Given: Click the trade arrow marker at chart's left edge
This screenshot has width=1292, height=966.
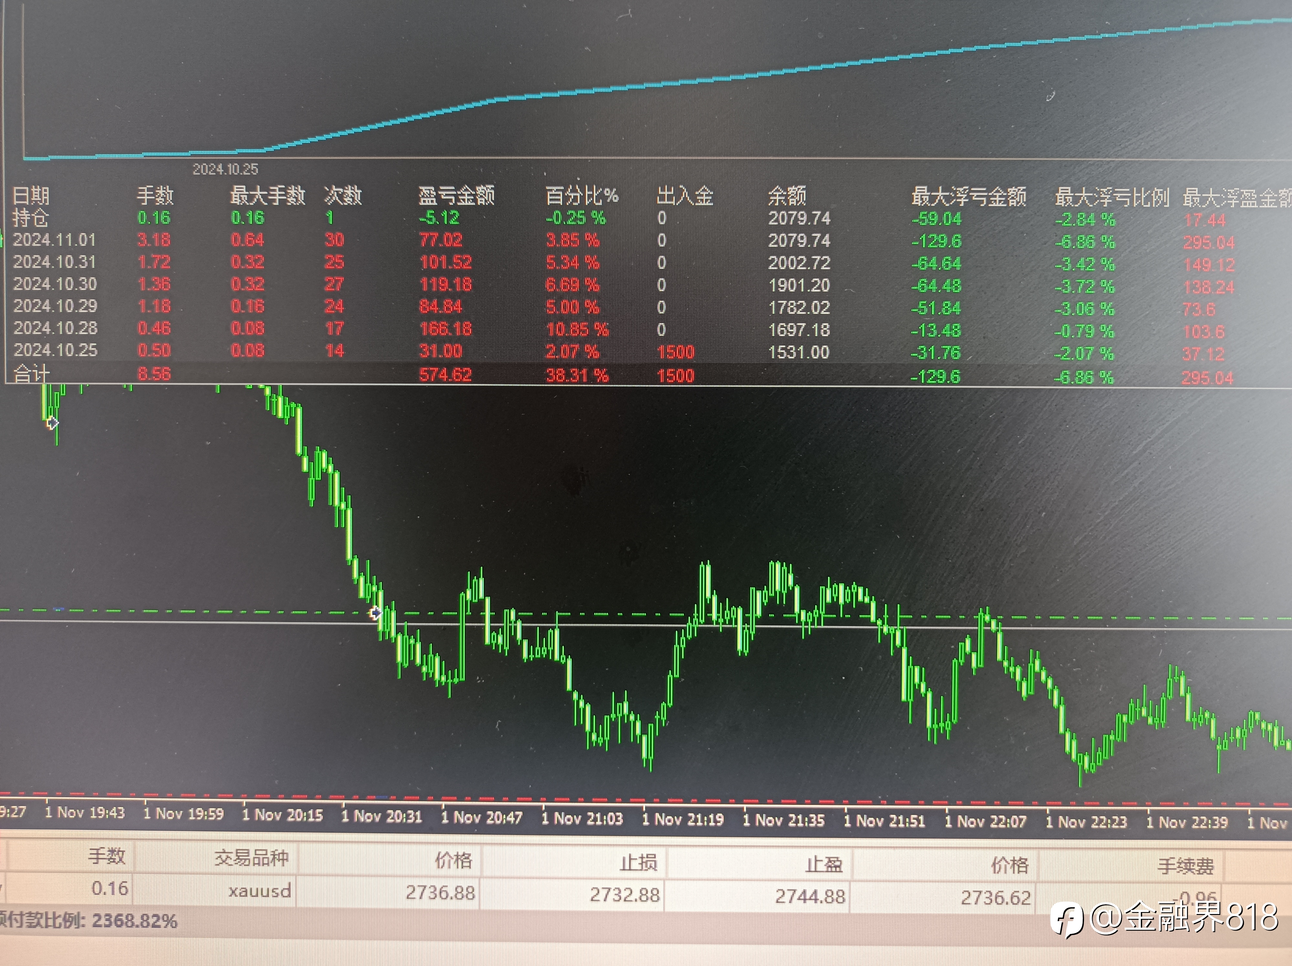Looking at the screenshot, I should [x=53, y=423].
